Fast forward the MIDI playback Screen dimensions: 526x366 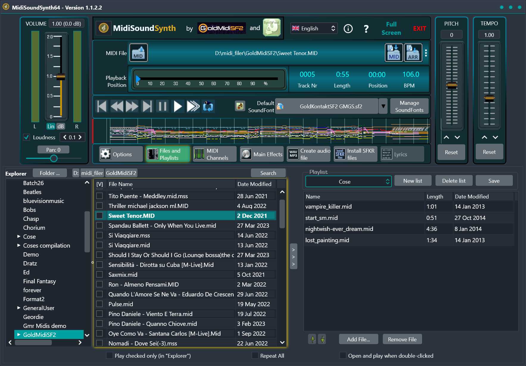pos(132,106)
